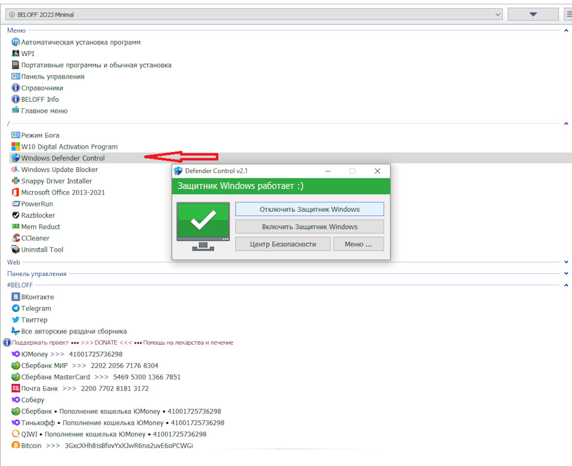Collapse the #BELOFF section chevron
Screen dimensions: 572x466
(566, 285)
